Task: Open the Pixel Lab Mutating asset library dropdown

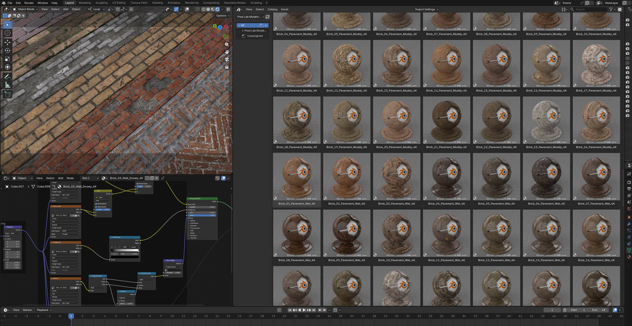Action: tap(251, 17)
